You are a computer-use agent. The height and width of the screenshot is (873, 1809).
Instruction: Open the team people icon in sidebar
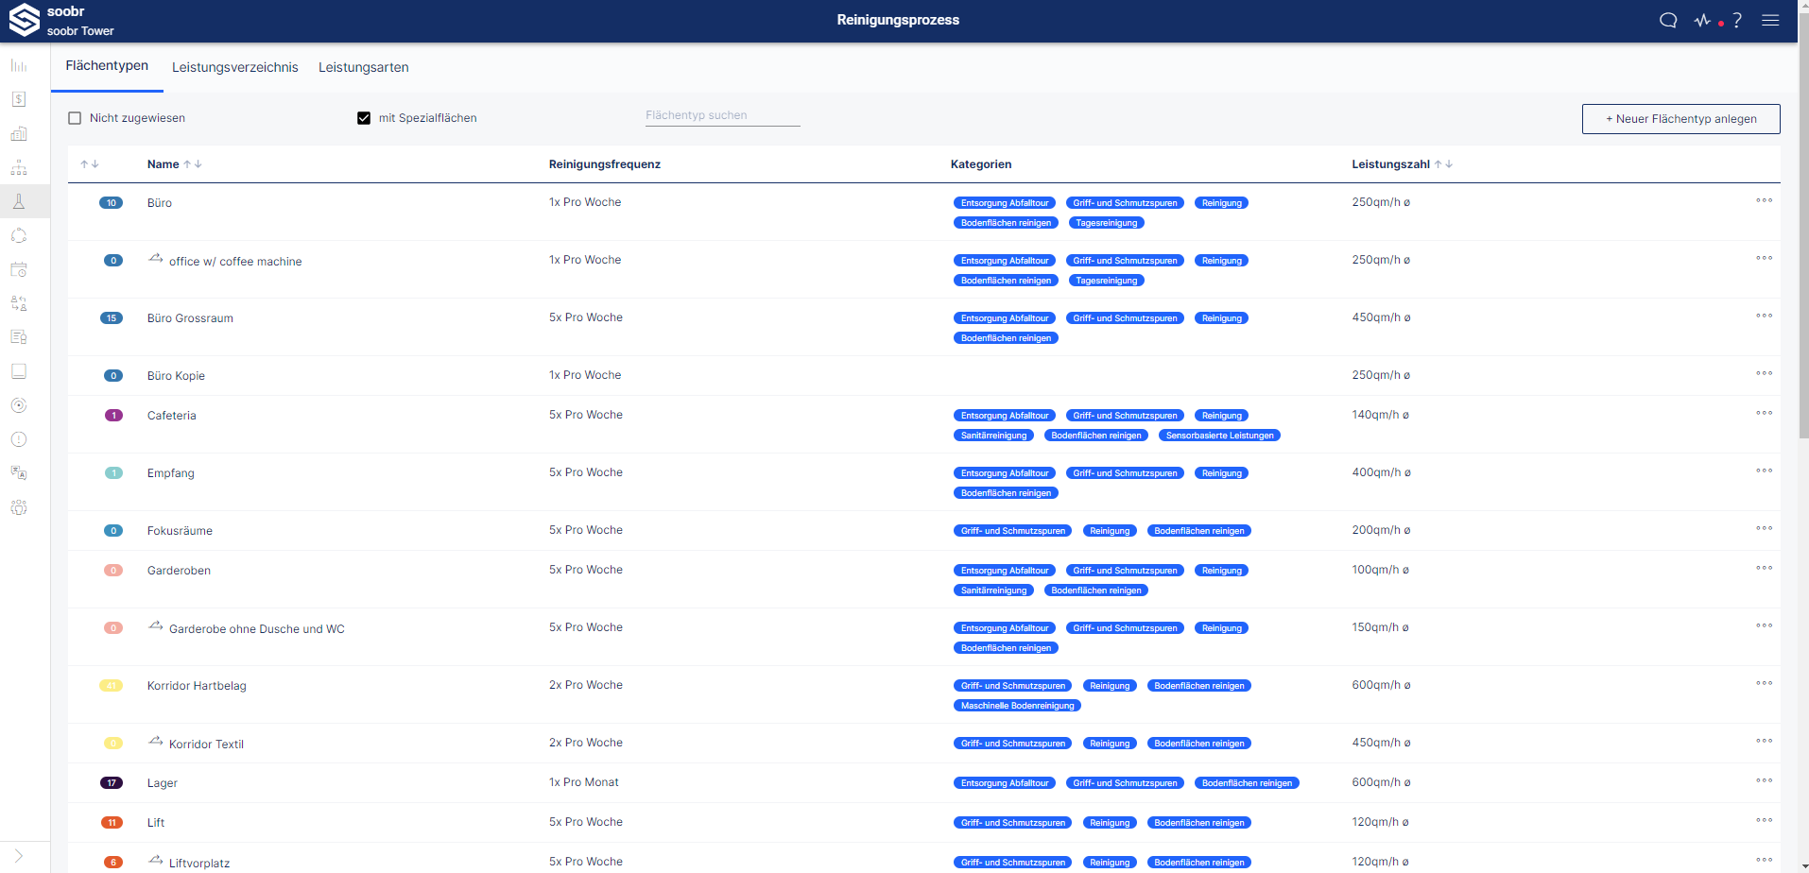pyautogui.click(x=18, y=507)
